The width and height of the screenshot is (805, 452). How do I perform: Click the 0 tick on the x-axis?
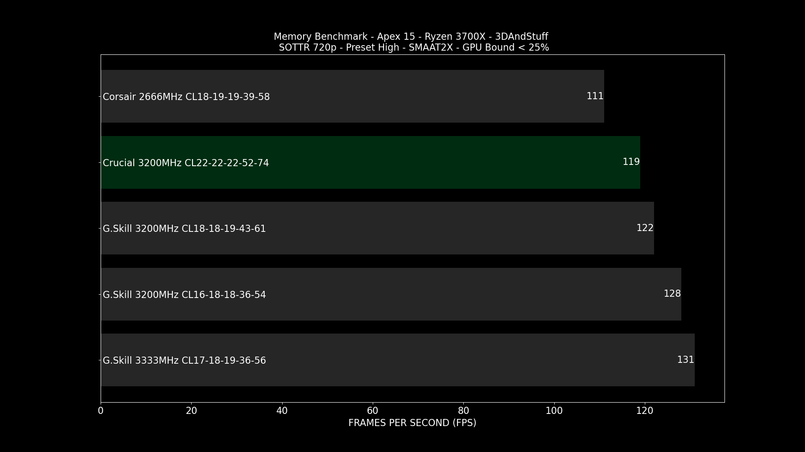coord(101,411)
